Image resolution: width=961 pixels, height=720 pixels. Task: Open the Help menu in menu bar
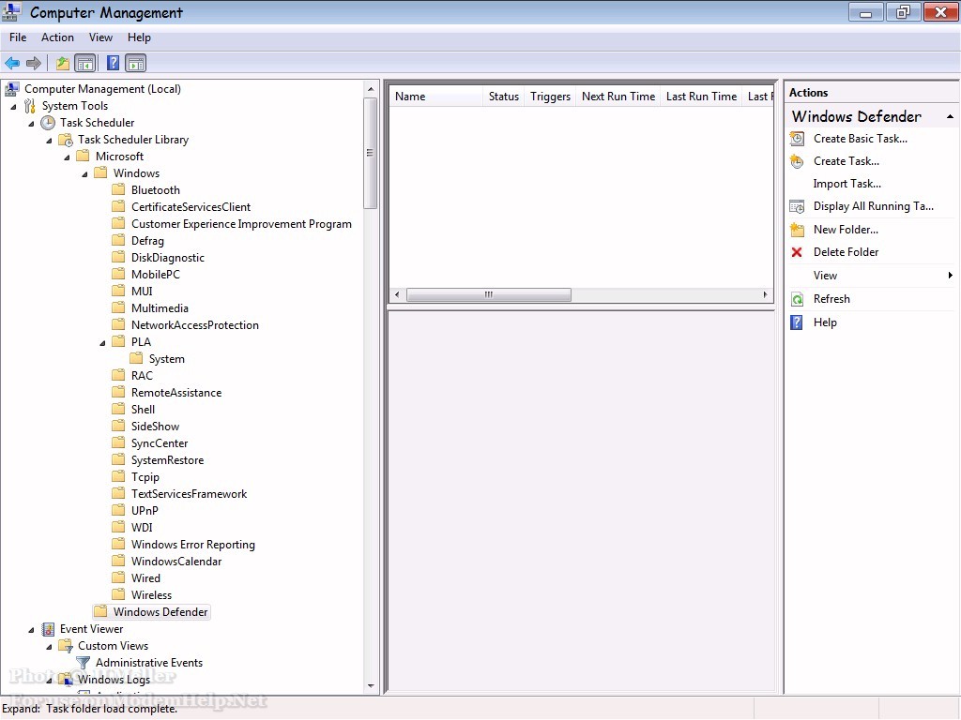pyautogui.click(x=139, y=37)
